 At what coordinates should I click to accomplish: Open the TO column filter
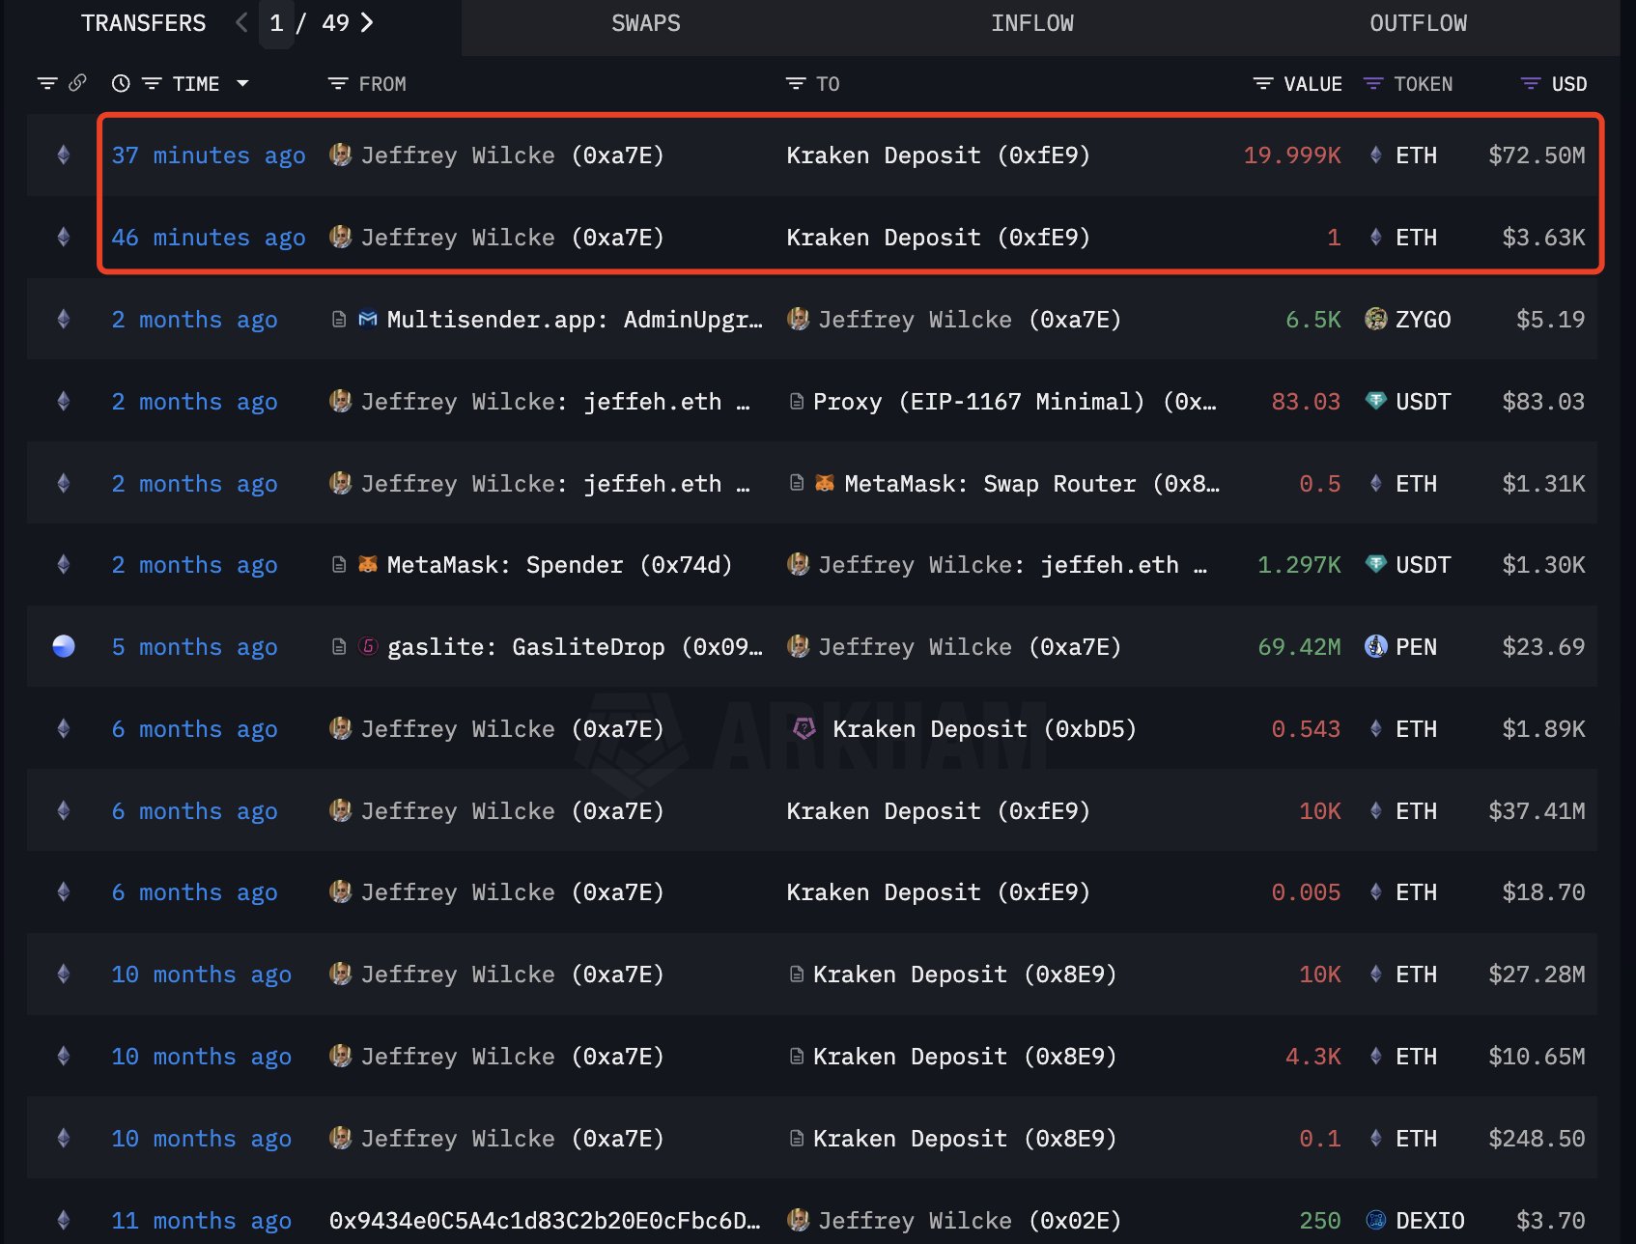[x=795, y=84]
